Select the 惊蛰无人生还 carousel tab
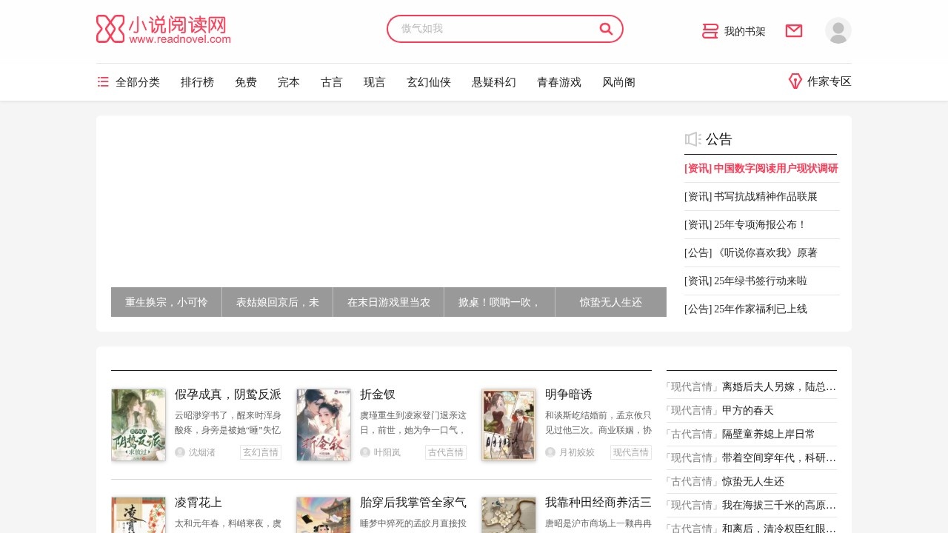 (x=610, y=302)
